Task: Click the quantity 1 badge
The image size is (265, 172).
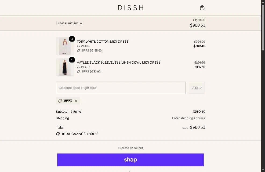Action: 72,60
